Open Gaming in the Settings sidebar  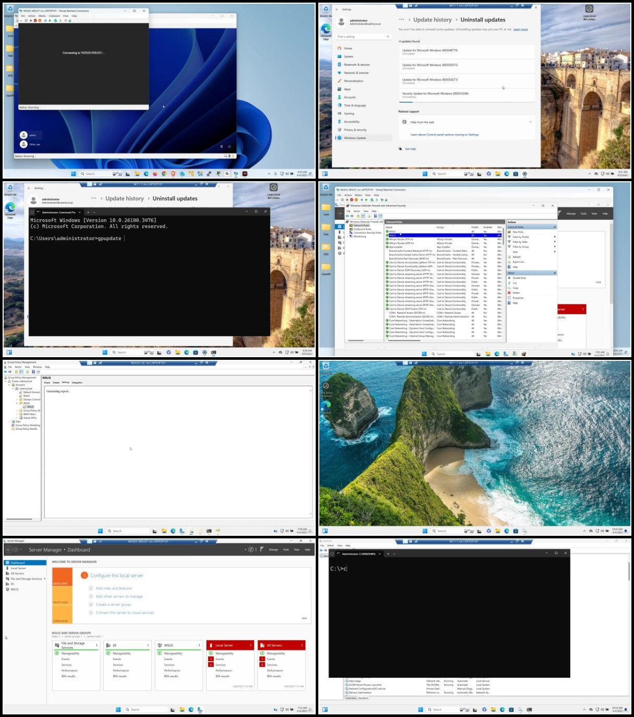click(349, 113)
